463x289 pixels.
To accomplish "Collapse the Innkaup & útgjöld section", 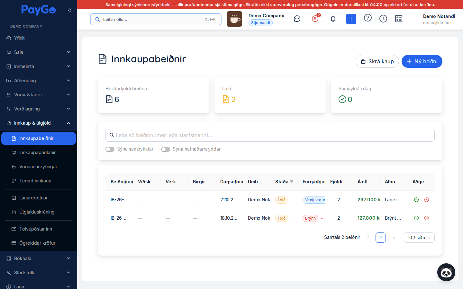I will (39, 123).
